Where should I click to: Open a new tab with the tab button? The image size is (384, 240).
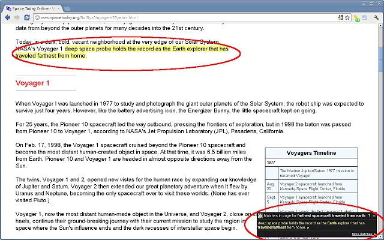point(67,9)
